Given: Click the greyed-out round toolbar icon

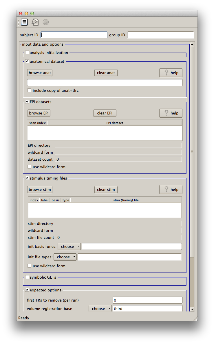Looking at the screenshot, I should pyautogui.click(x=46, y=22).
